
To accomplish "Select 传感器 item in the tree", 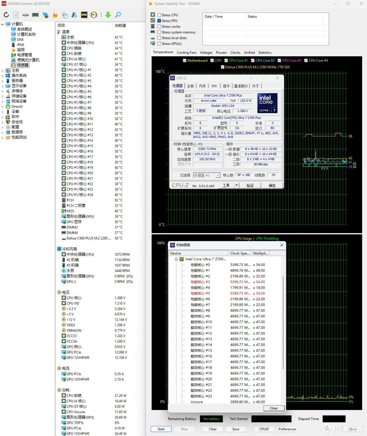I will click(x=23, y=65).
